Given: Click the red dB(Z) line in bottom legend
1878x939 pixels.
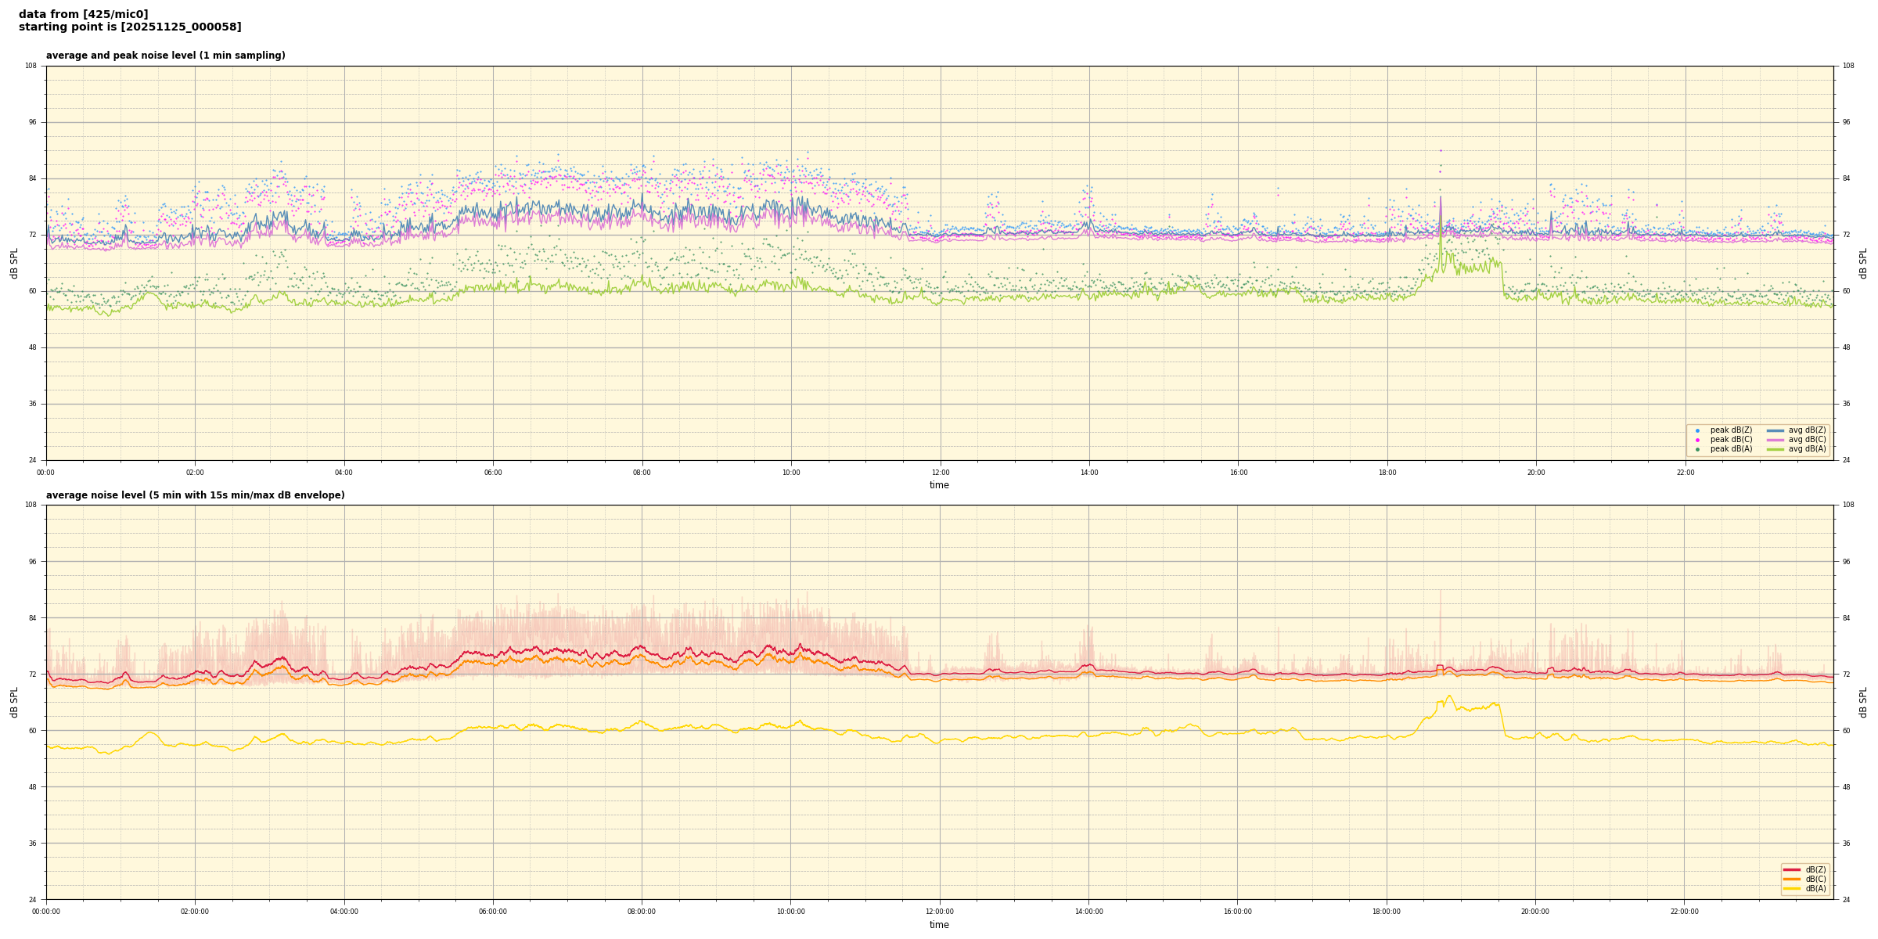Looking at the screenshot, I should point(1791,869).
